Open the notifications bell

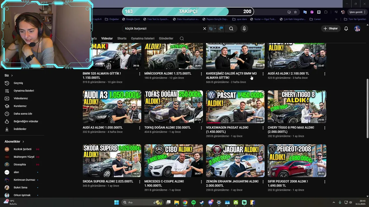point(346,29)
